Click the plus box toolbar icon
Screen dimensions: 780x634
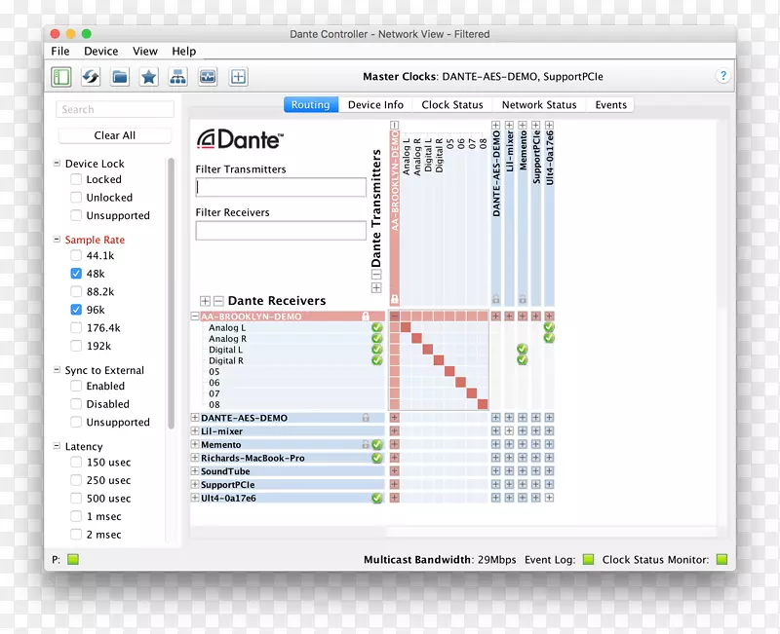click(x=238, y=76)
